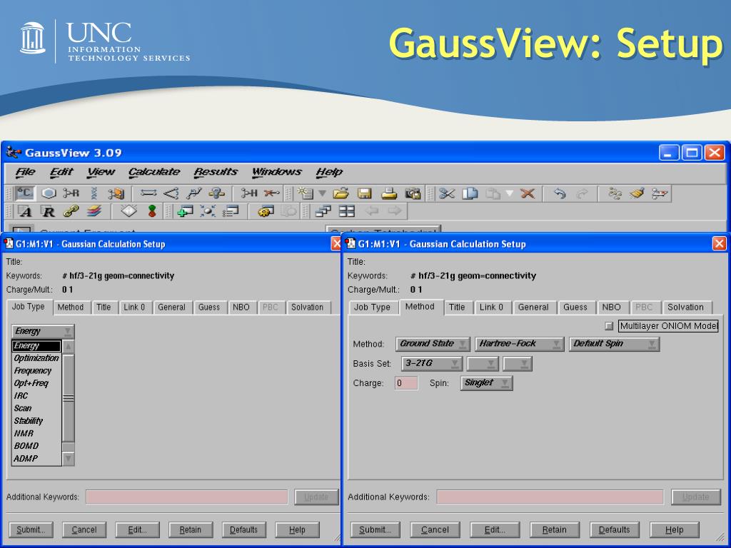Select the R-Group Fragment tool
This screenshot has height=548, width=731.
click(x=71, y=193)
